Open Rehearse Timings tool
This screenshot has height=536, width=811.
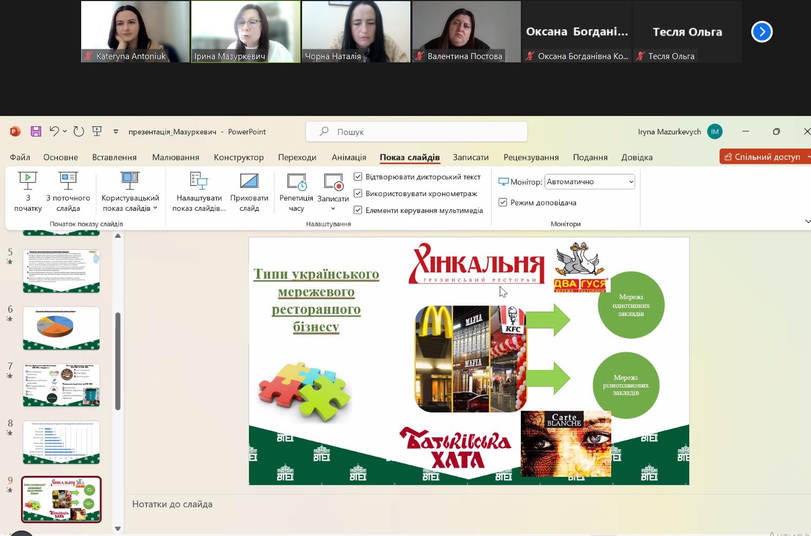click(x=296, y=181)
